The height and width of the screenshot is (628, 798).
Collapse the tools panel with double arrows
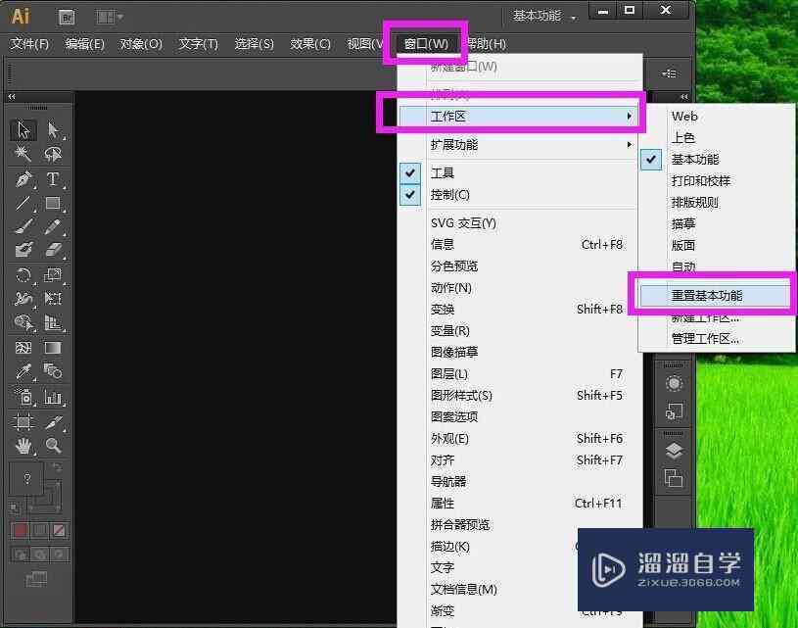[12, 96]
